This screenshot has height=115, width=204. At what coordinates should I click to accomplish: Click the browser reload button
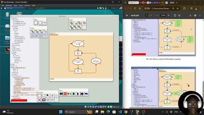pos(135,9)
